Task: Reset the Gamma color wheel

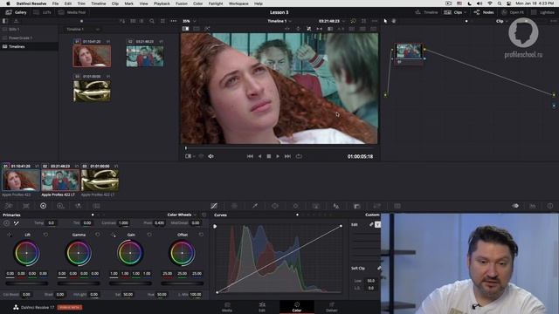Action: click(97, 235)
